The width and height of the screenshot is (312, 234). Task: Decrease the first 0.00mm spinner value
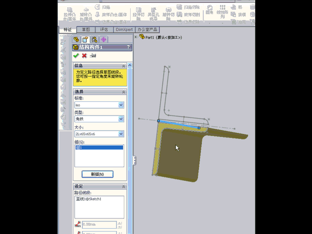[119, 226]
